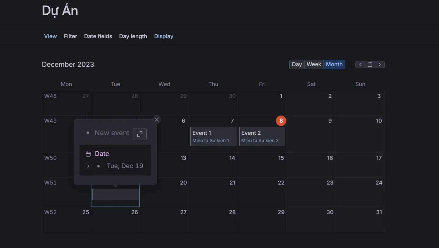Go to next month with right arrow
The width and height of the screenshot is (439, 248).
click(x=380, y=64)
